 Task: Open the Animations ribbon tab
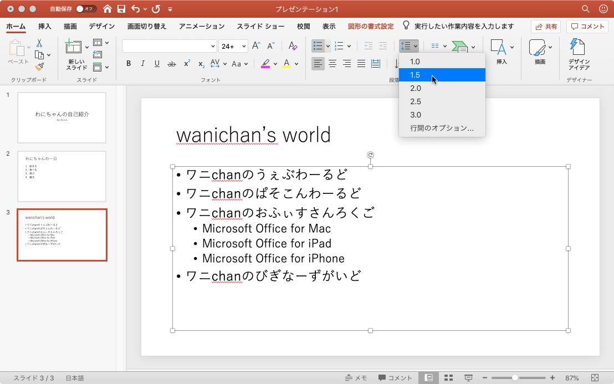202,26
